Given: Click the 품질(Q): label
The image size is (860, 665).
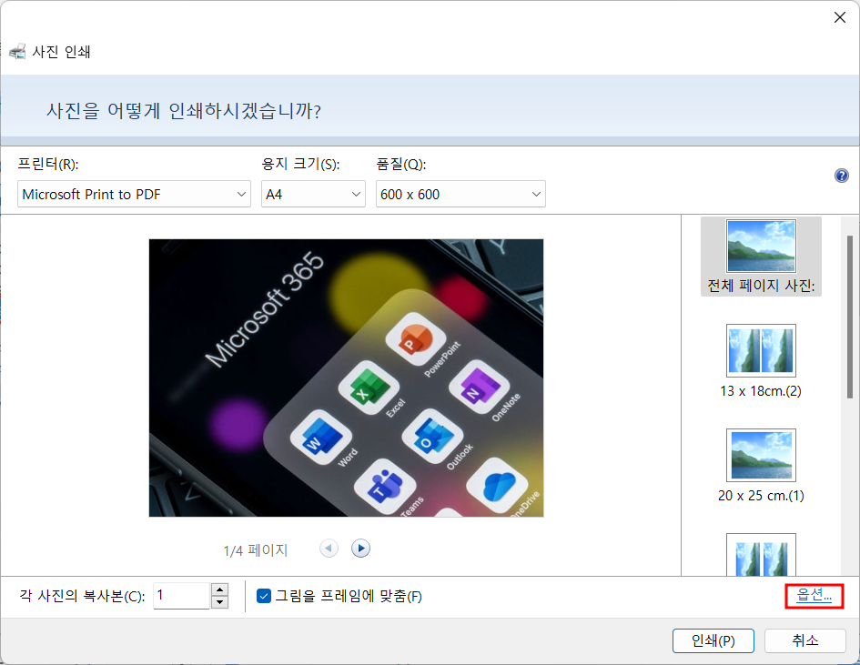Looking at the screenshot, I should 401,164.
